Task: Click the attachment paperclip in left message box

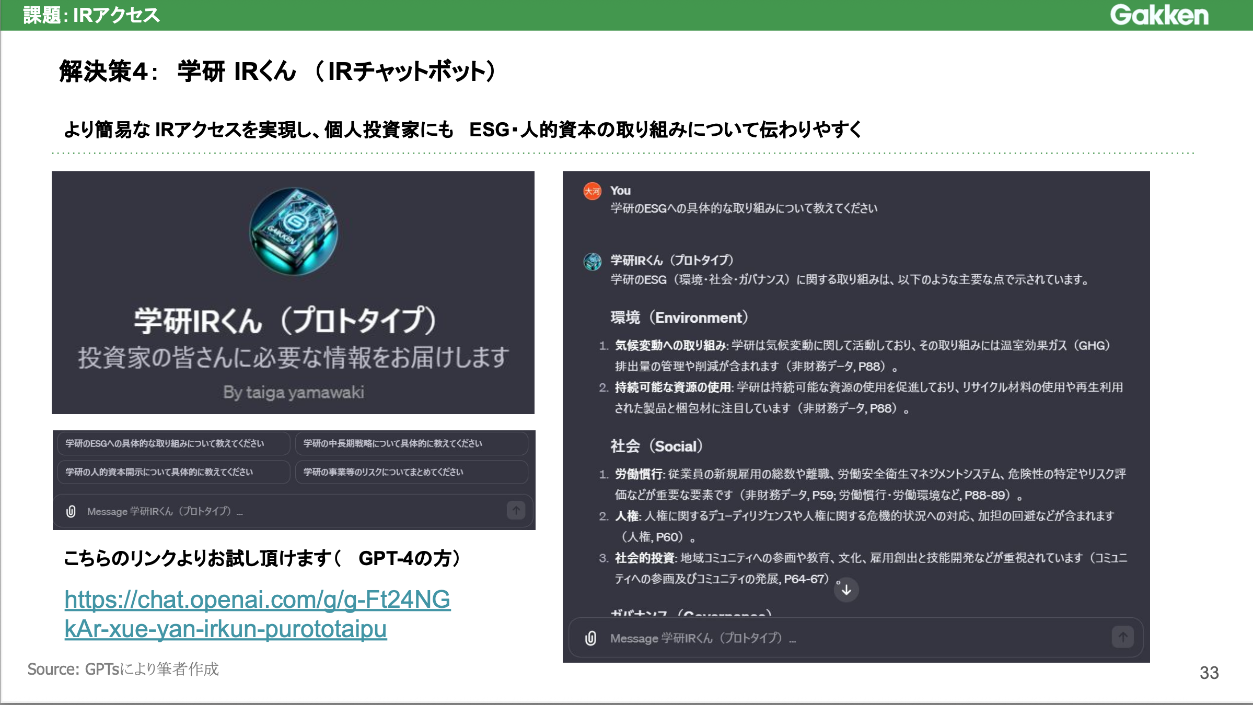Action: click(71, 511)
